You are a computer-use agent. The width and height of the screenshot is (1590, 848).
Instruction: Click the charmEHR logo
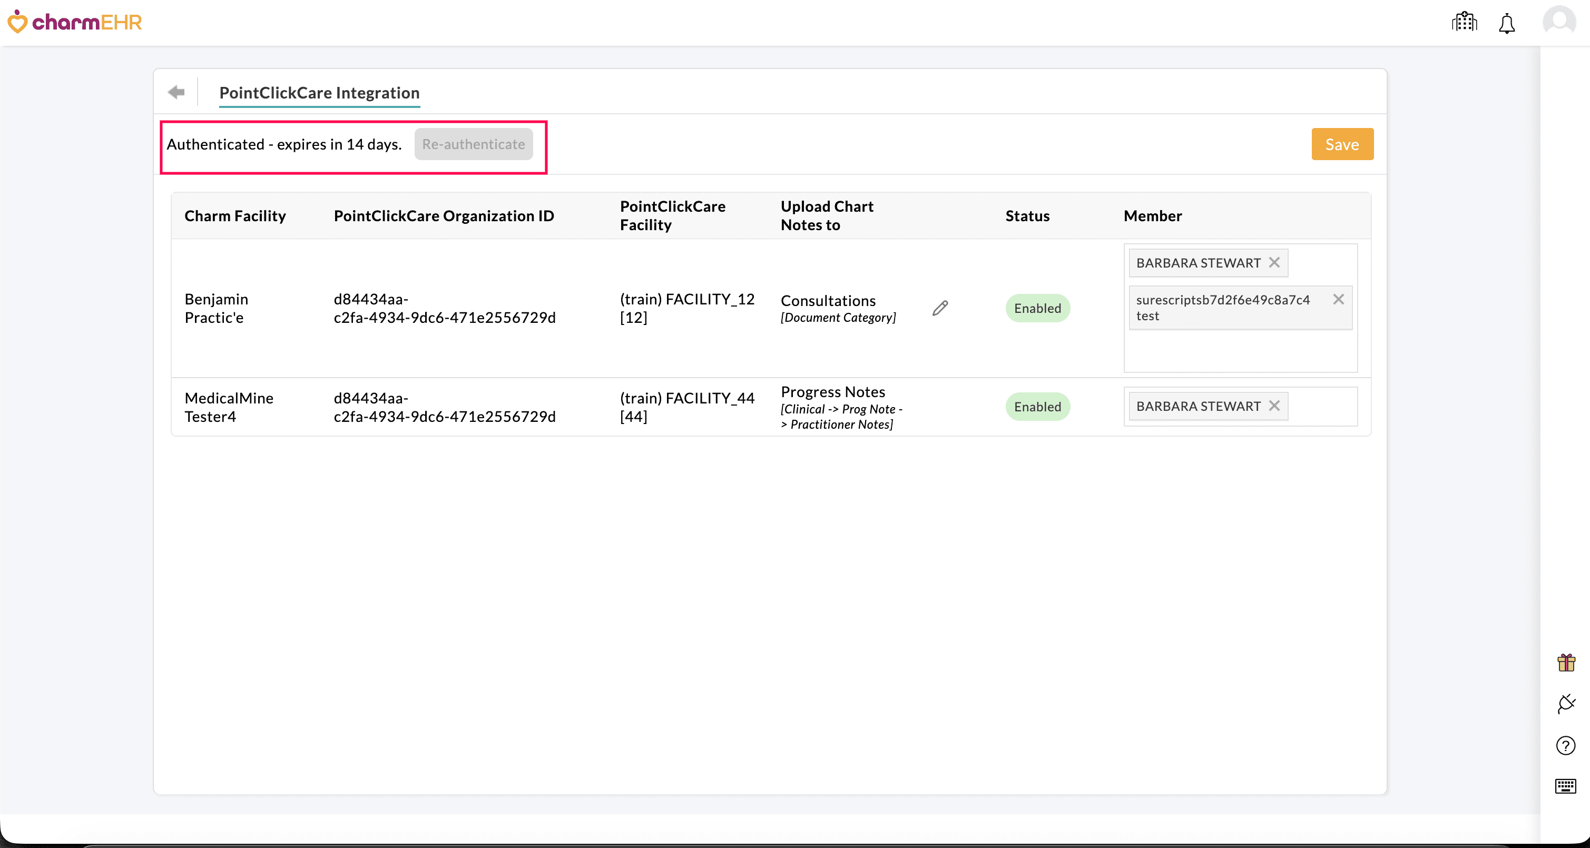click(x=75, y=22)
